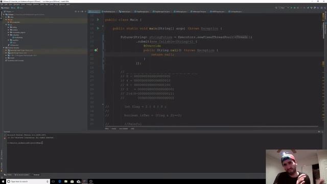Run main method from gutter arrow
Image resolution: width=327 pixels, height=184 pixels.
coord(98,28)
